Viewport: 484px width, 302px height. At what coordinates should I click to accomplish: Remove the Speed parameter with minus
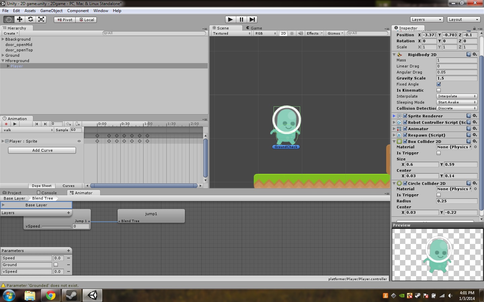pos(69,258)
